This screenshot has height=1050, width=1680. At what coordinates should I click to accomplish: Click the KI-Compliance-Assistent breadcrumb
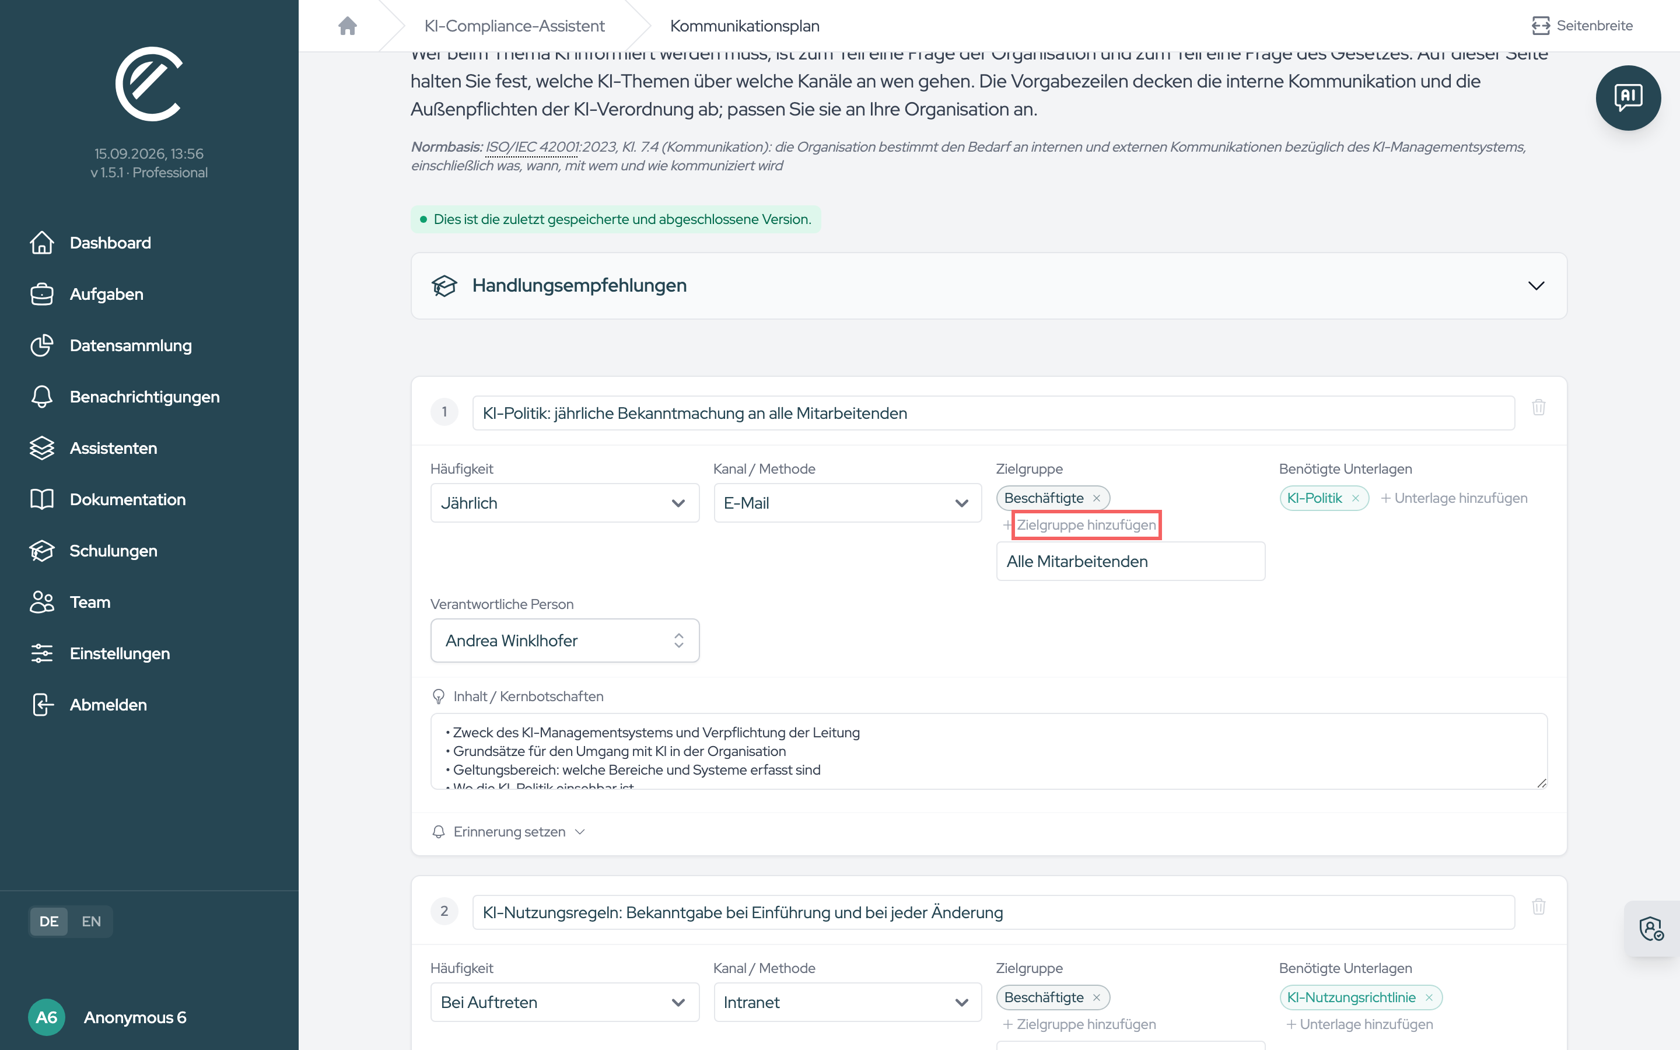click(x=514, y=26)
